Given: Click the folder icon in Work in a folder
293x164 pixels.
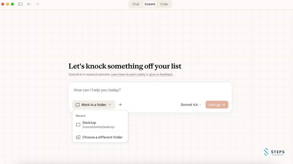Looking at the screenshot, I should coord(77,105).
